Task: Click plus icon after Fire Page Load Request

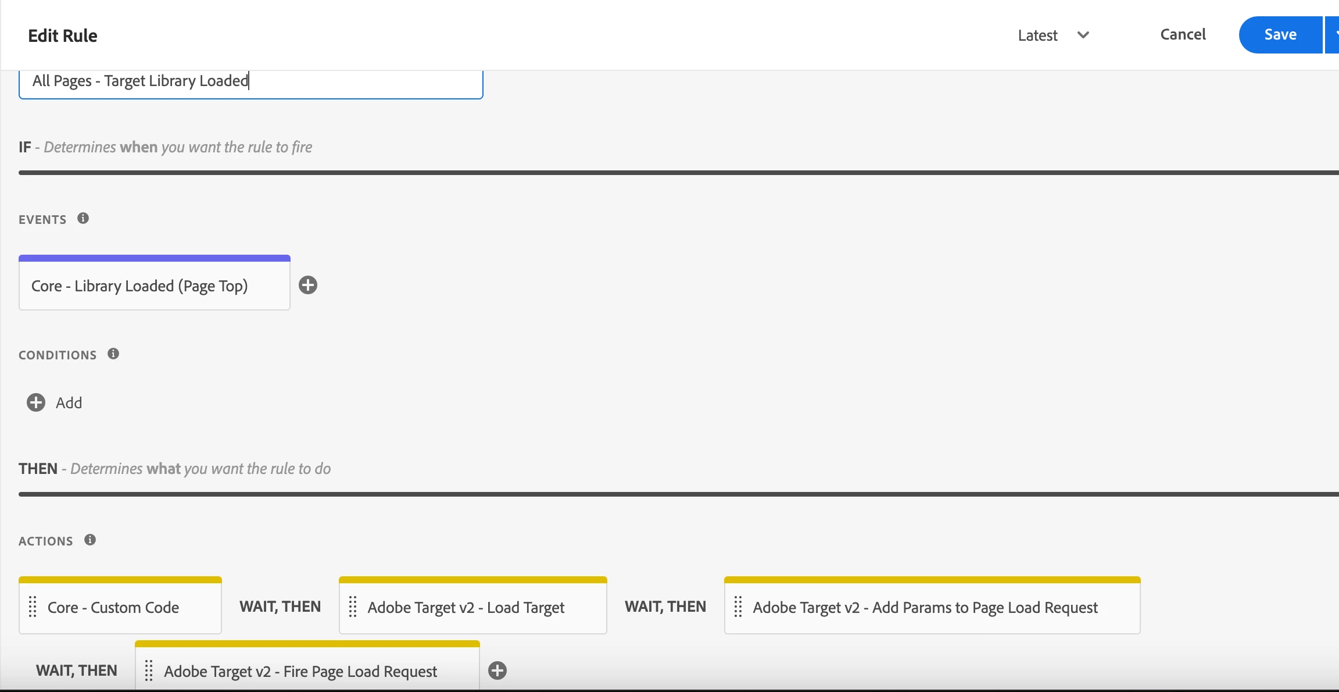Action: [x=497, y=670]
